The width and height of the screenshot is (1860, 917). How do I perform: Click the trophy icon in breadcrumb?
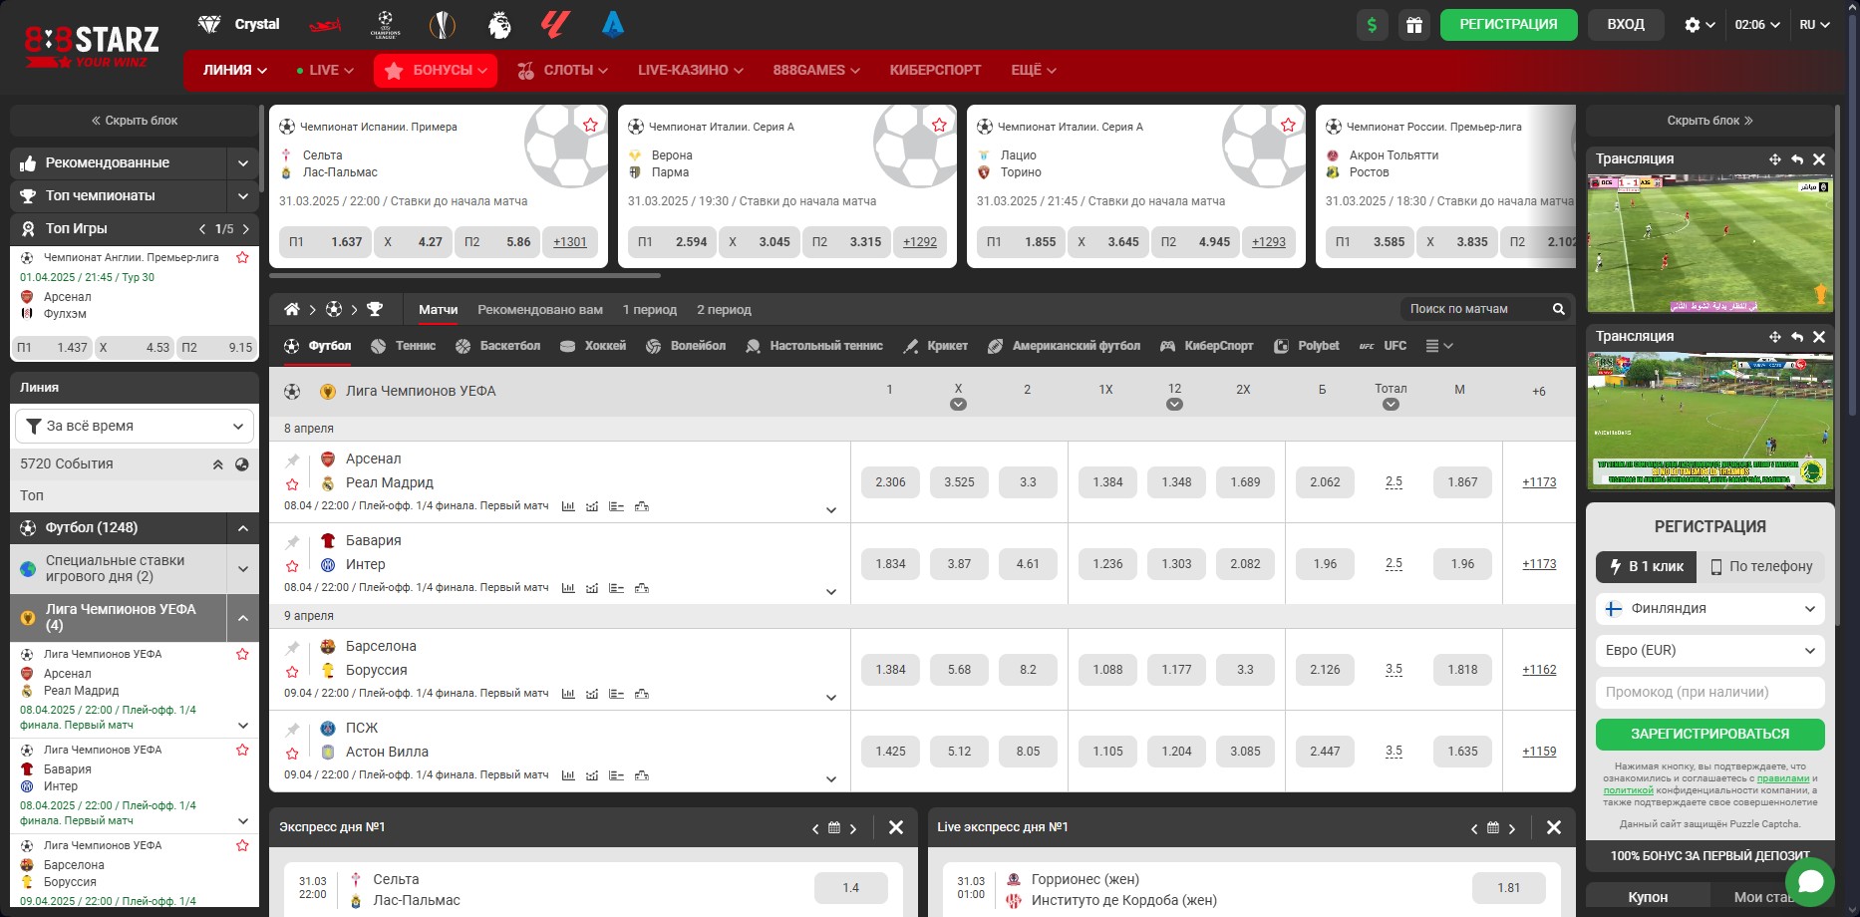(x=375, y=309)
